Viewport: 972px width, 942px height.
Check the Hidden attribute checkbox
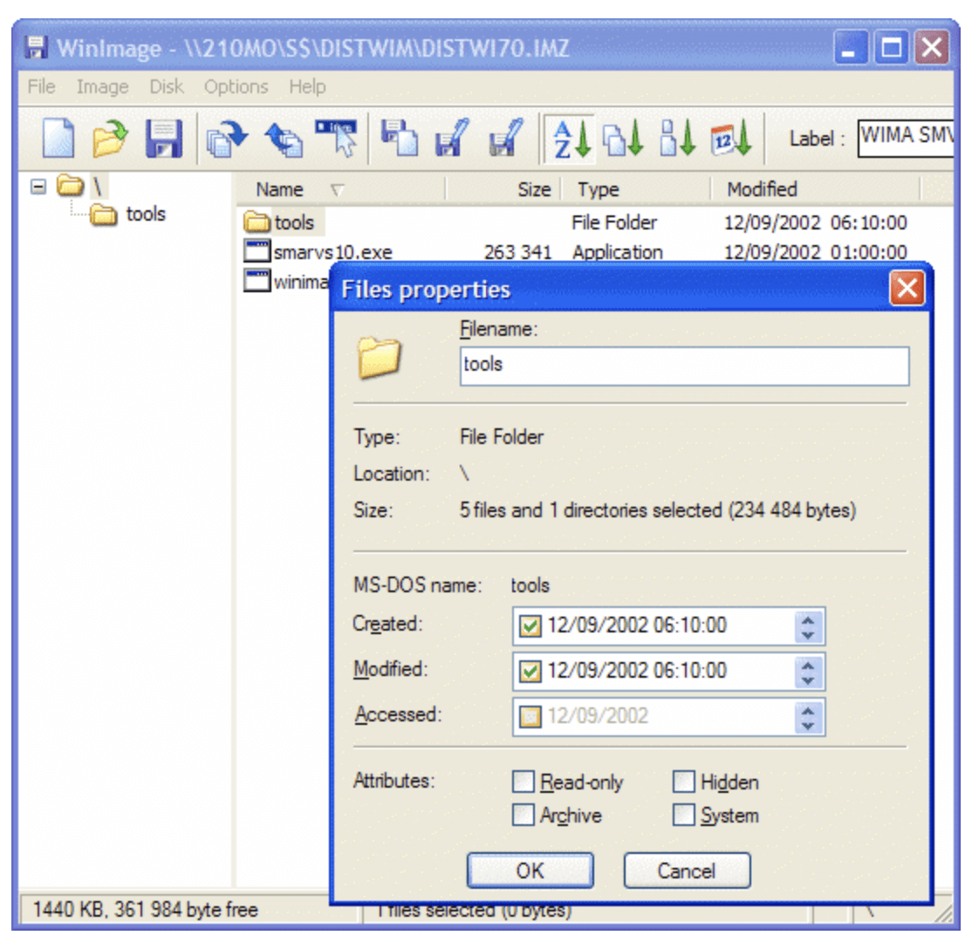pos(682,782)
